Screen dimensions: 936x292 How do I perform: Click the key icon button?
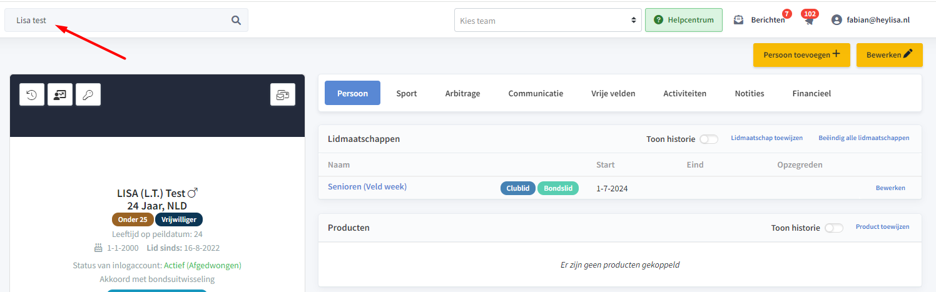click(88, 94)
